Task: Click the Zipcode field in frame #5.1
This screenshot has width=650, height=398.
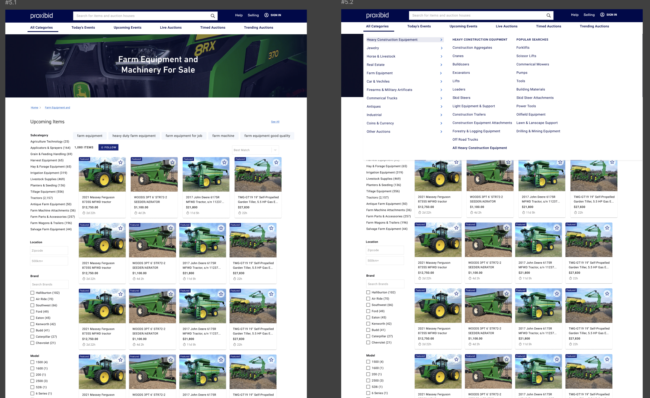Action: 49,251
